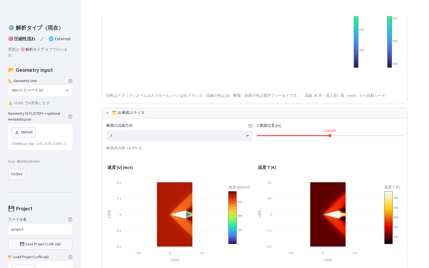Click the ファイル名 input containing project
This screenshot has width=429, height=268.
pyautogui.click(x=40, y=229)
